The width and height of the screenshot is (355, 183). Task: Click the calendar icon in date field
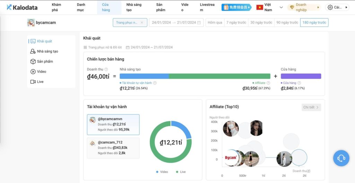tap(199, 22)
